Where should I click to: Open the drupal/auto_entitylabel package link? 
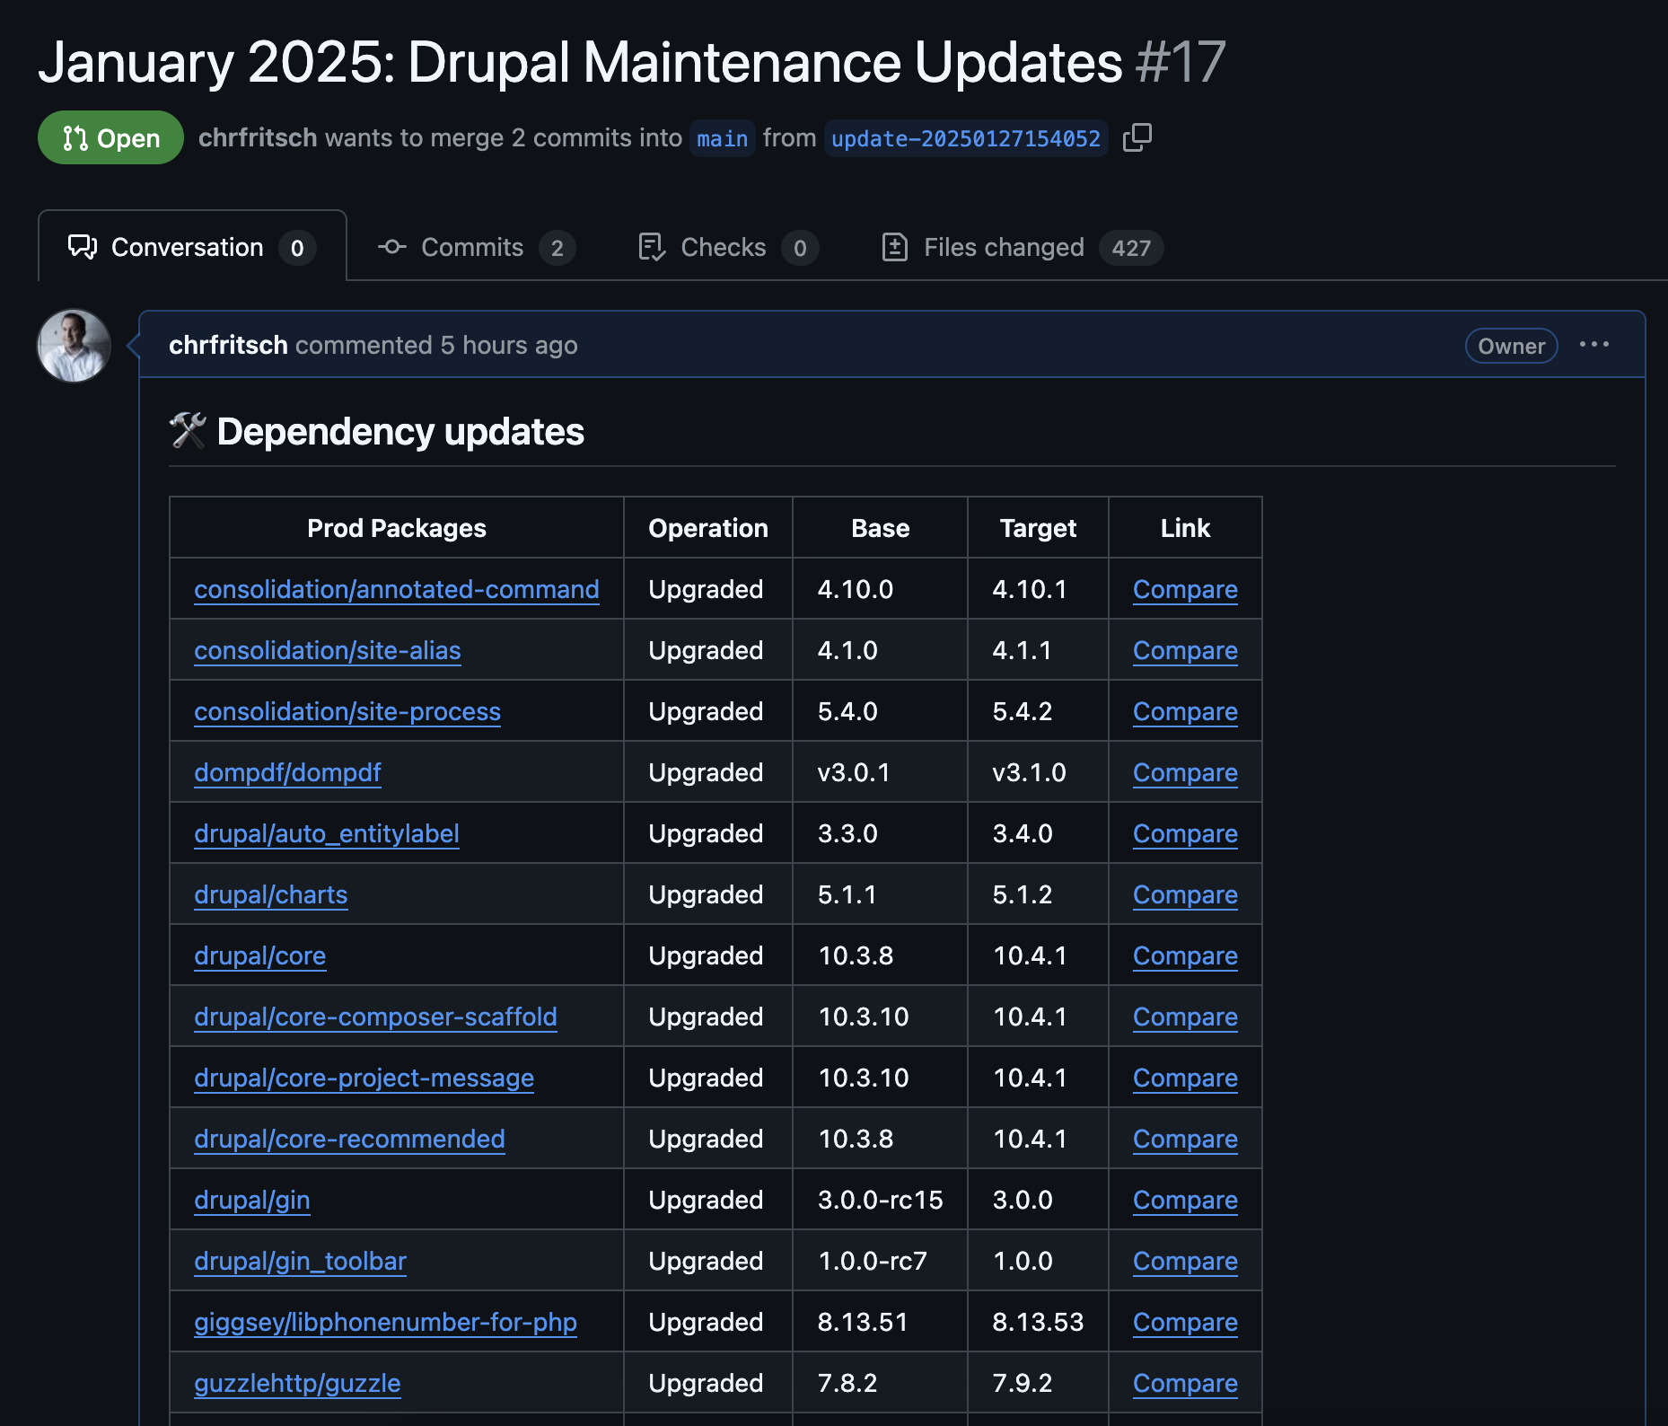pyautogui.click(x=326, y=833)
